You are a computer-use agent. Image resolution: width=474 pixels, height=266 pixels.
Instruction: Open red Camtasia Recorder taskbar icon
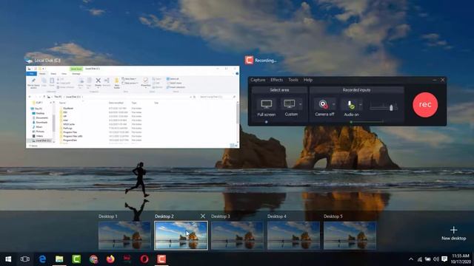point(161,259)
